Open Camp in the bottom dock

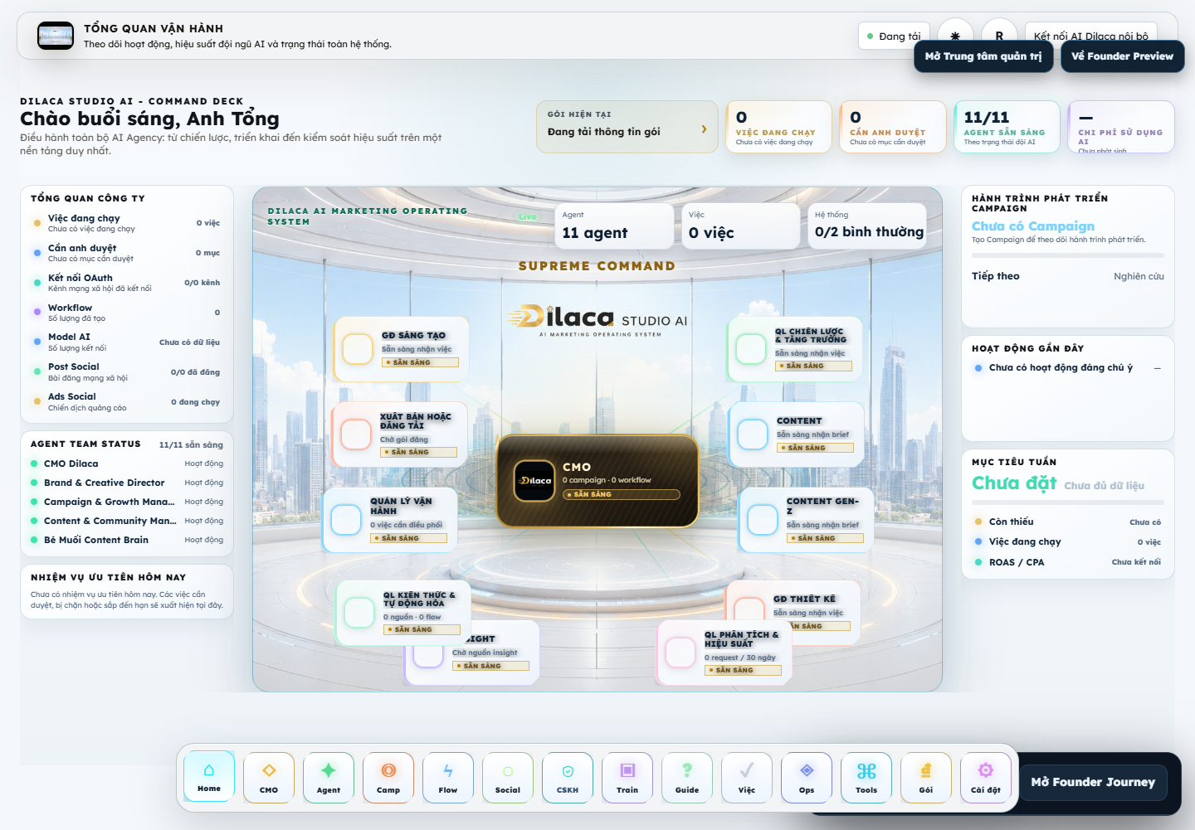pyautogui.click(x=388, y=777)
